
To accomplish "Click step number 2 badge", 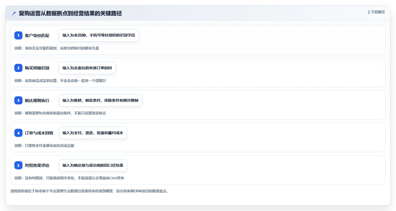I will pyautogui.click(x=18, y=68).
